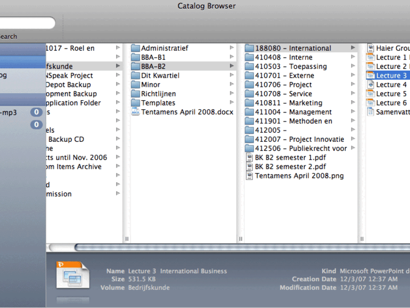Click the 412506 - Publiekrecht voor folder icon

click(x=249, y=148)
